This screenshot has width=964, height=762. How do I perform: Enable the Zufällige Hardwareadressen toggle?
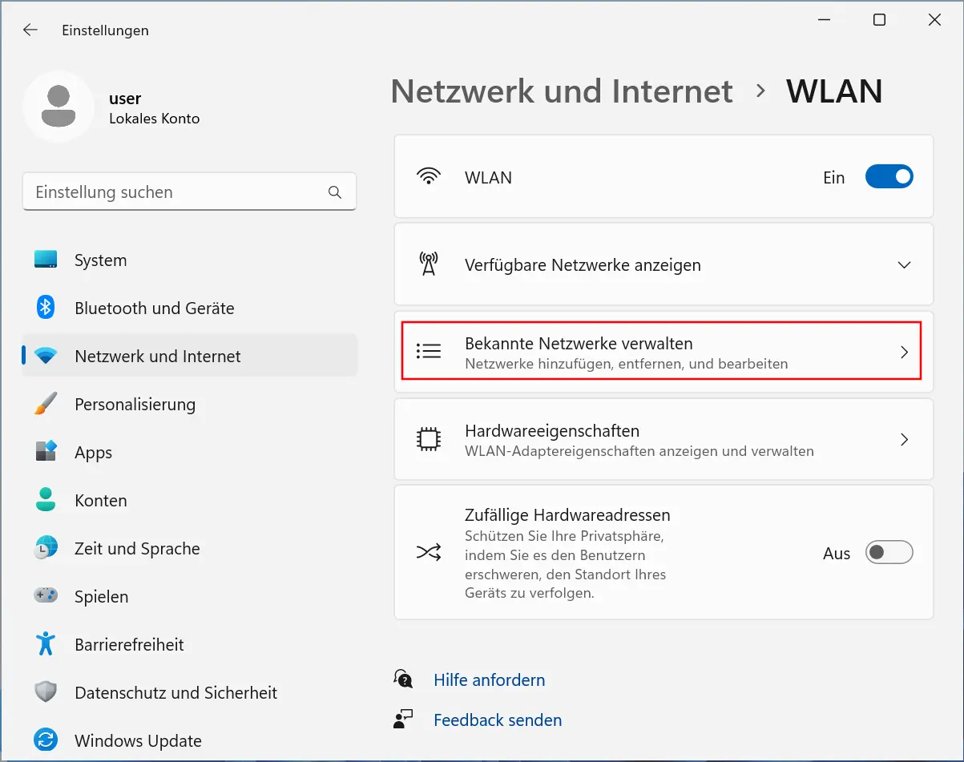click(889, 553)
